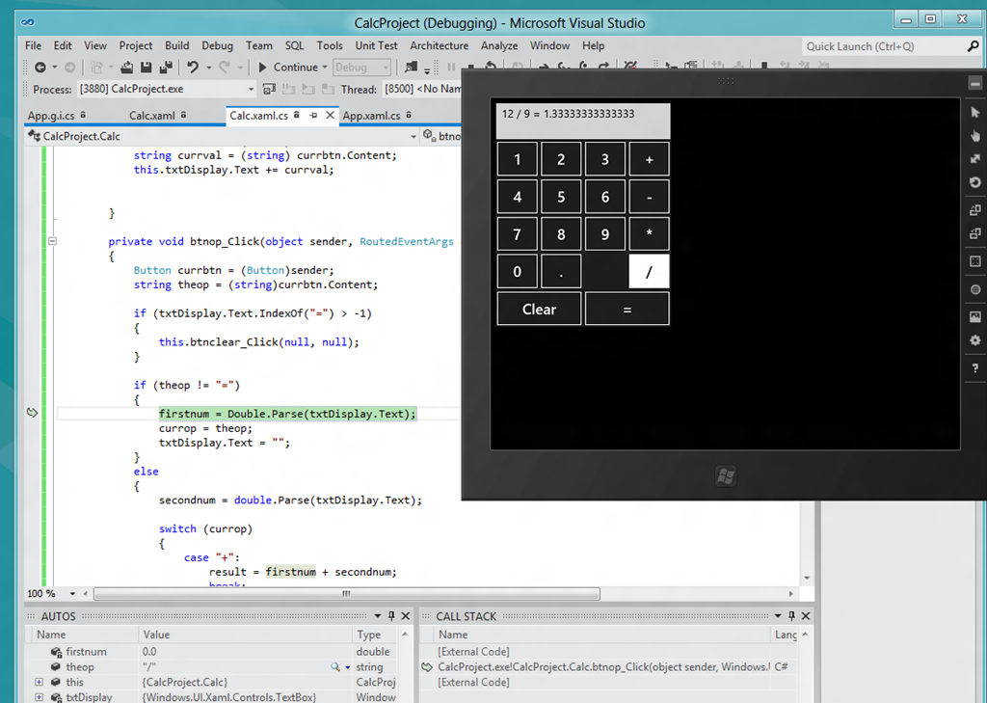Open the CALL STACK window options dropdown

778,616
